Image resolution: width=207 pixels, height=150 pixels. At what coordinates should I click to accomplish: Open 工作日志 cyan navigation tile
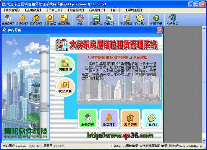click(152, 119)
